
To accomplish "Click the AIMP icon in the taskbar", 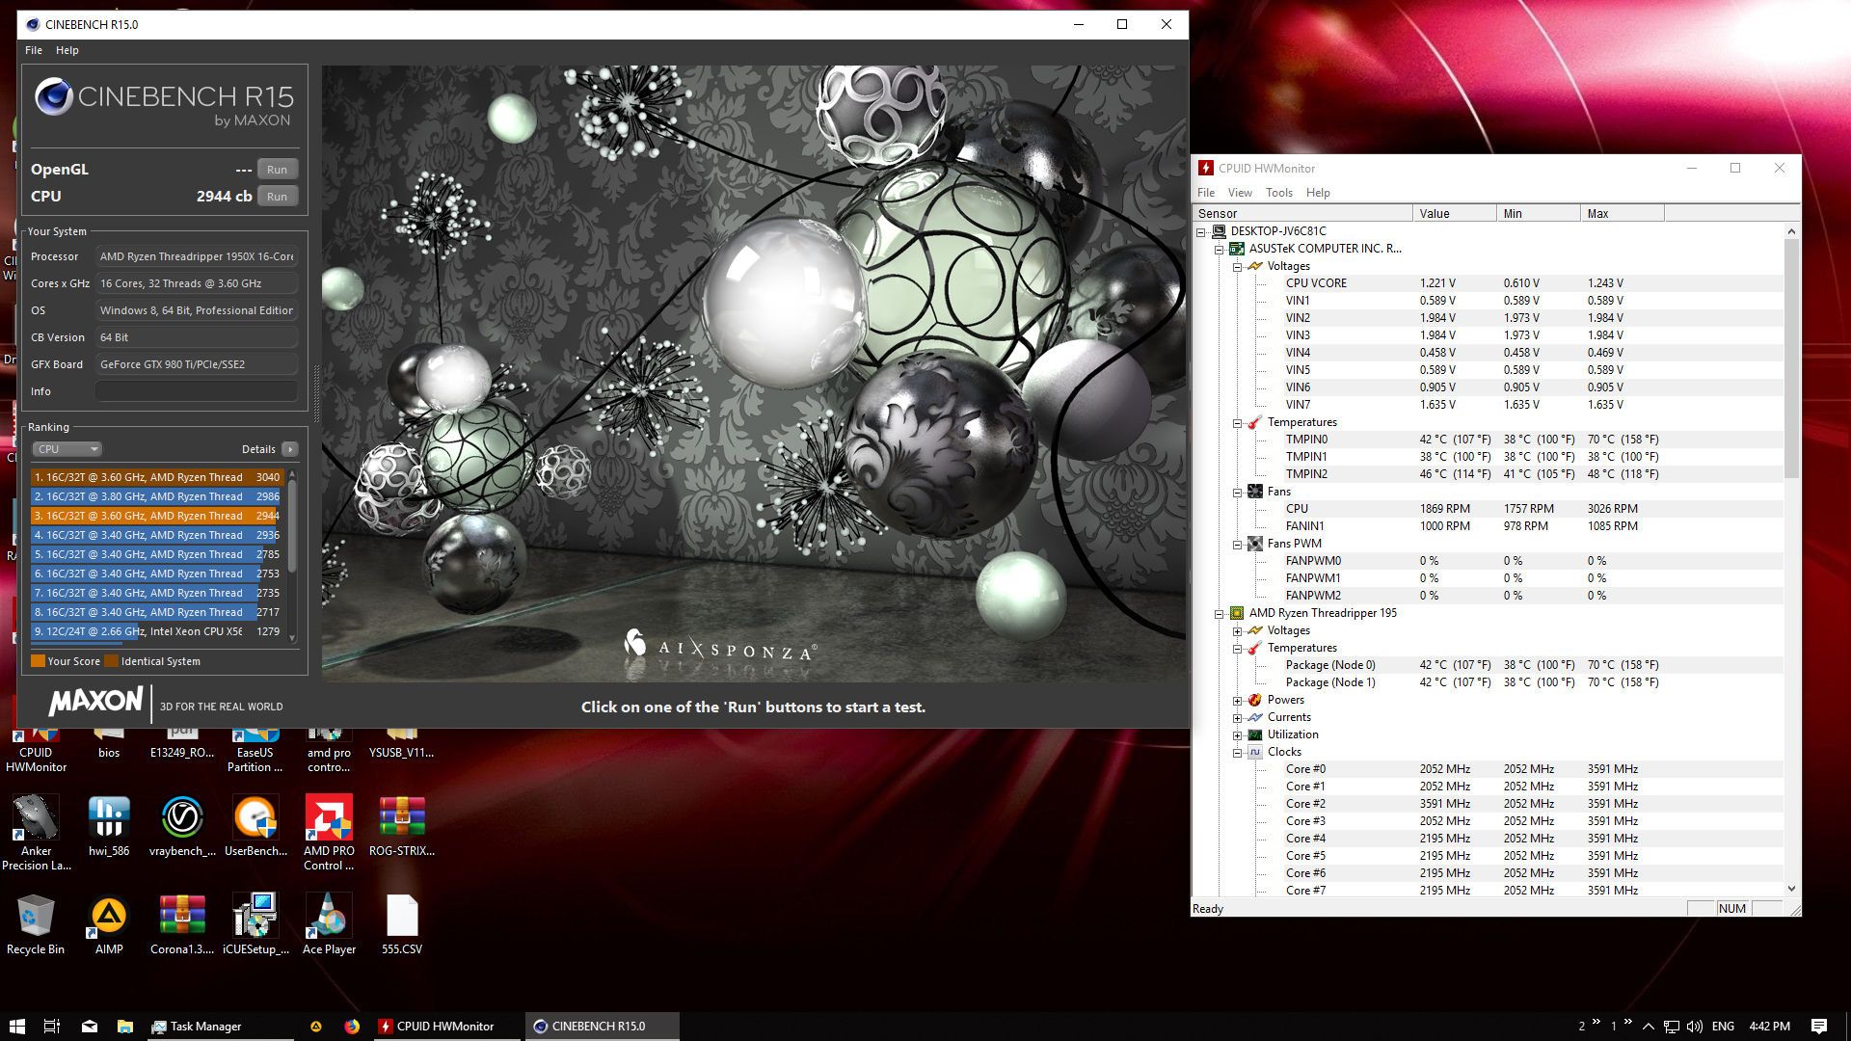I will point(315,1027).
